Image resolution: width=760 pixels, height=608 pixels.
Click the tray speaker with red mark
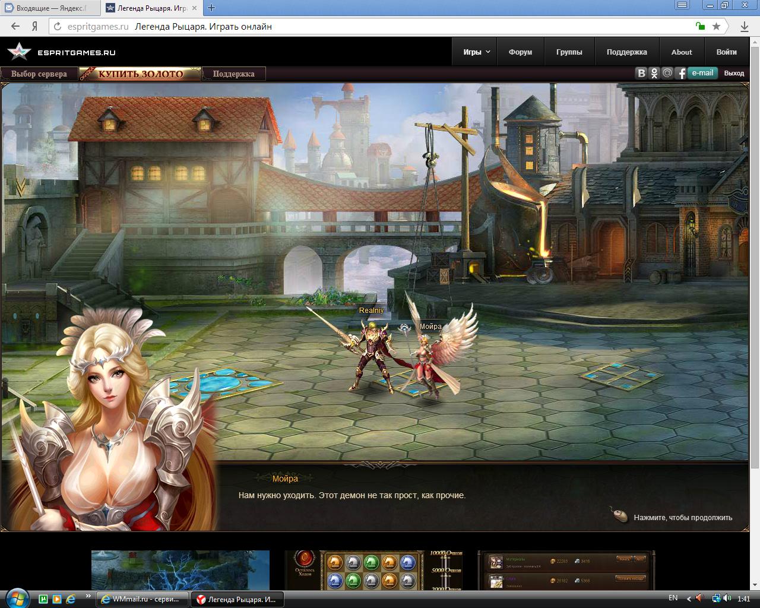pos(699,598)
